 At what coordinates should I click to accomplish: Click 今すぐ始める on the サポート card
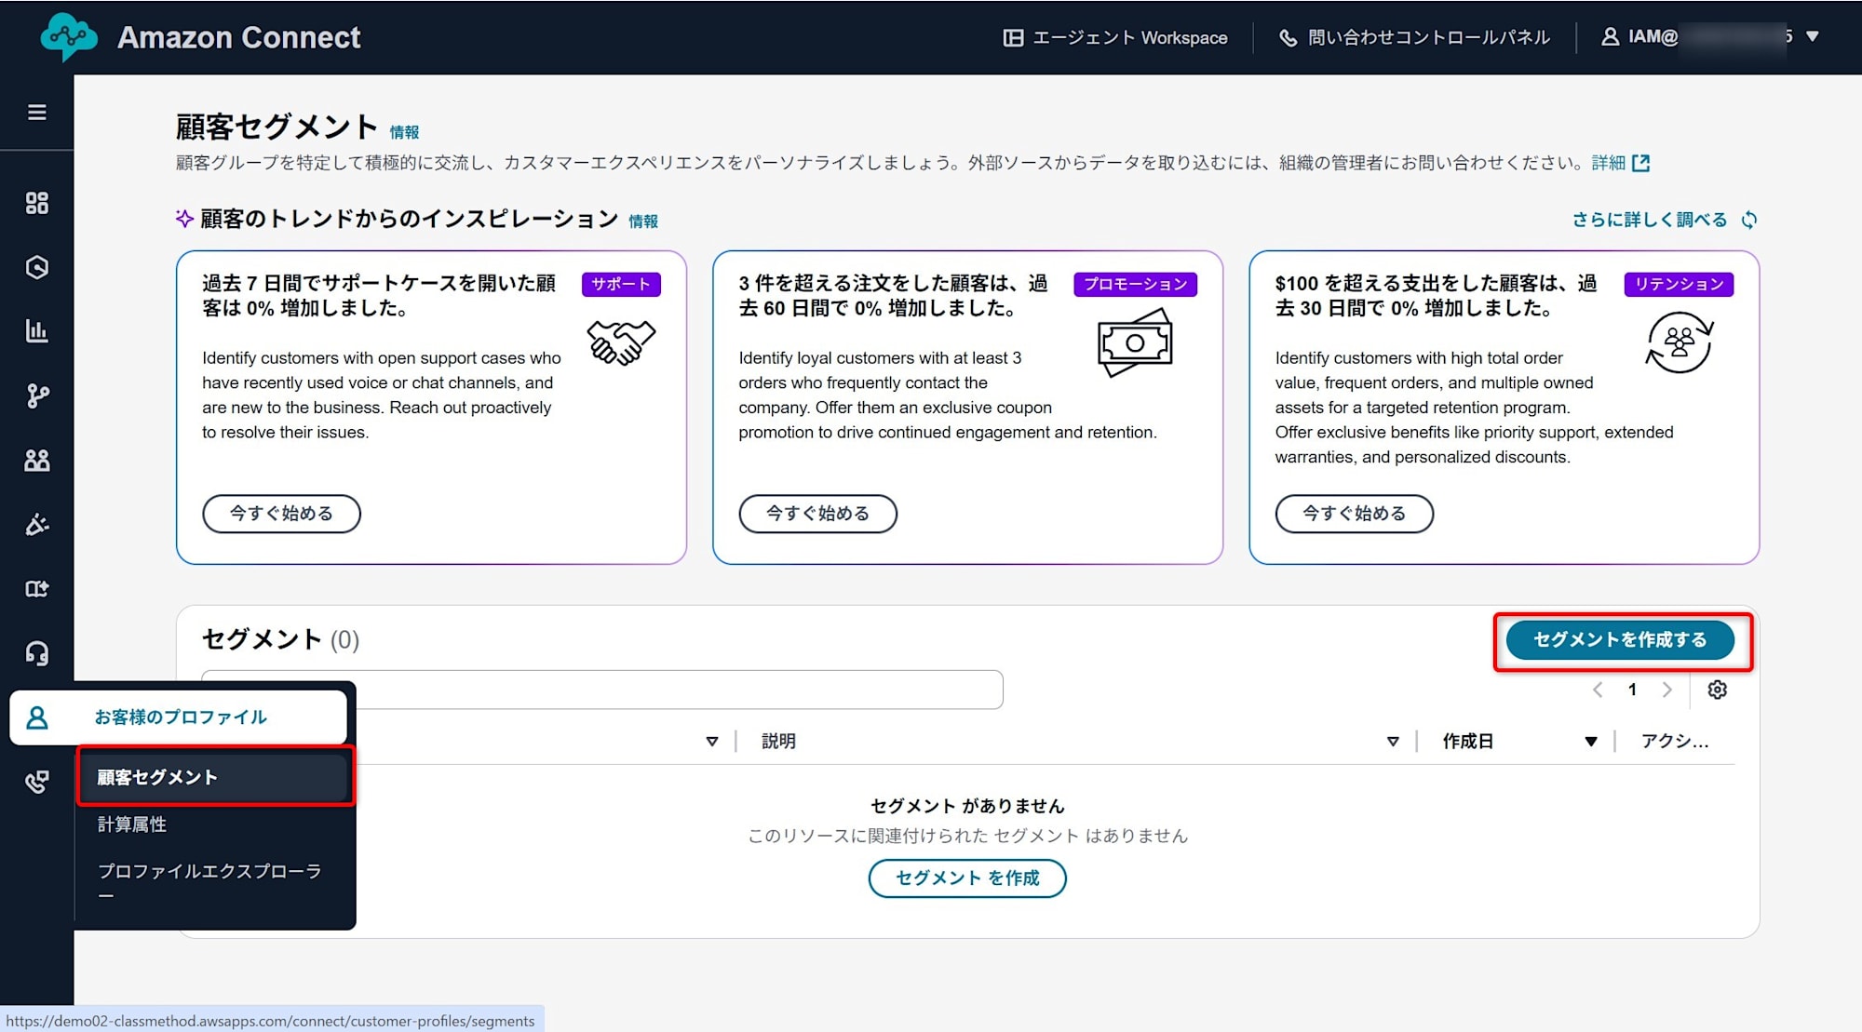tap(281, 514)
